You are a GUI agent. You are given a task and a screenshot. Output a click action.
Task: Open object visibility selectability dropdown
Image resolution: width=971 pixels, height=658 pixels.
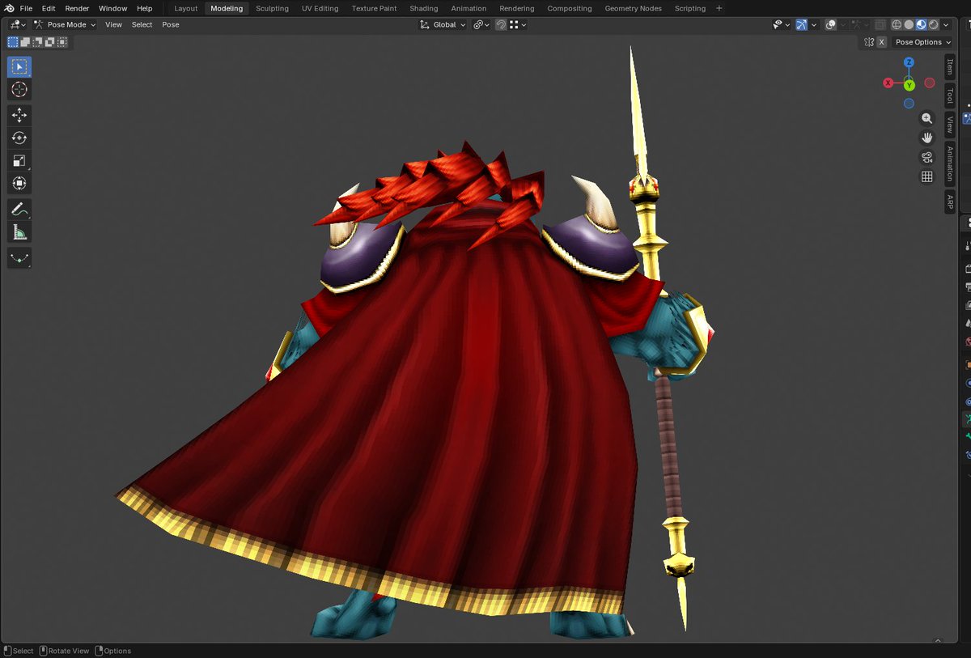point(781,25)
